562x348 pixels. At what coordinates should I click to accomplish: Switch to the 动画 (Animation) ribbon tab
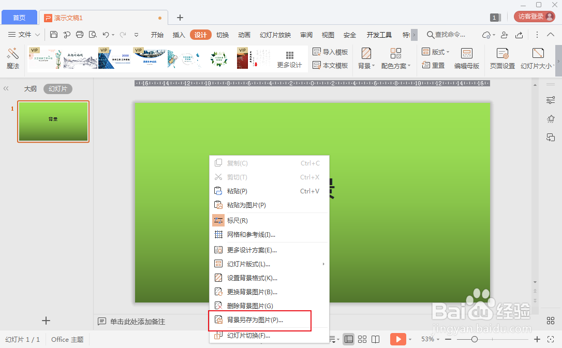coord(244,35)
